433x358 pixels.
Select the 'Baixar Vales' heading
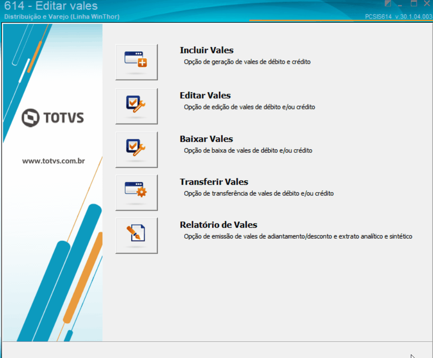206,139
